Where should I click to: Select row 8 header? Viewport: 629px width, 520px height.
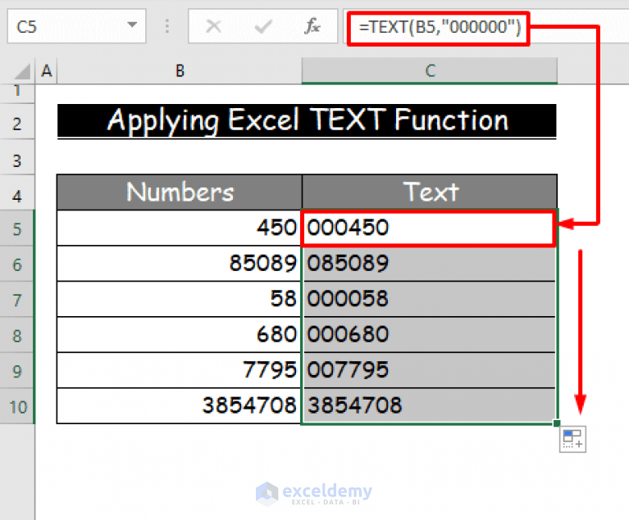pyautogui.click(x=17, y=335)
